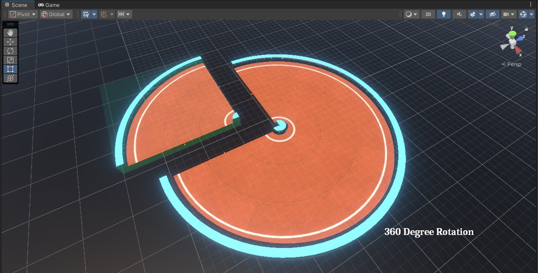Expand grid snapping settings arrow
The image size is (538, 273).
[x=112, y=14]
